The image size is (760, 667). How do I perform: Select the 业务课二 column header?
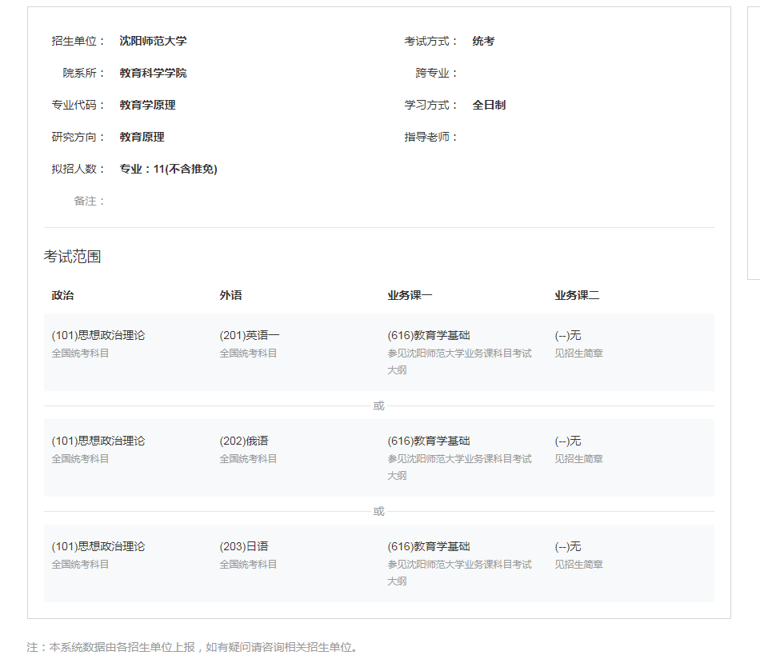tap(577, 295)
